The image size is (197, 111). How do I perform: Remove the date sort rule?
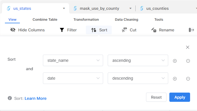pyautogui.click(x=188, y=79)
